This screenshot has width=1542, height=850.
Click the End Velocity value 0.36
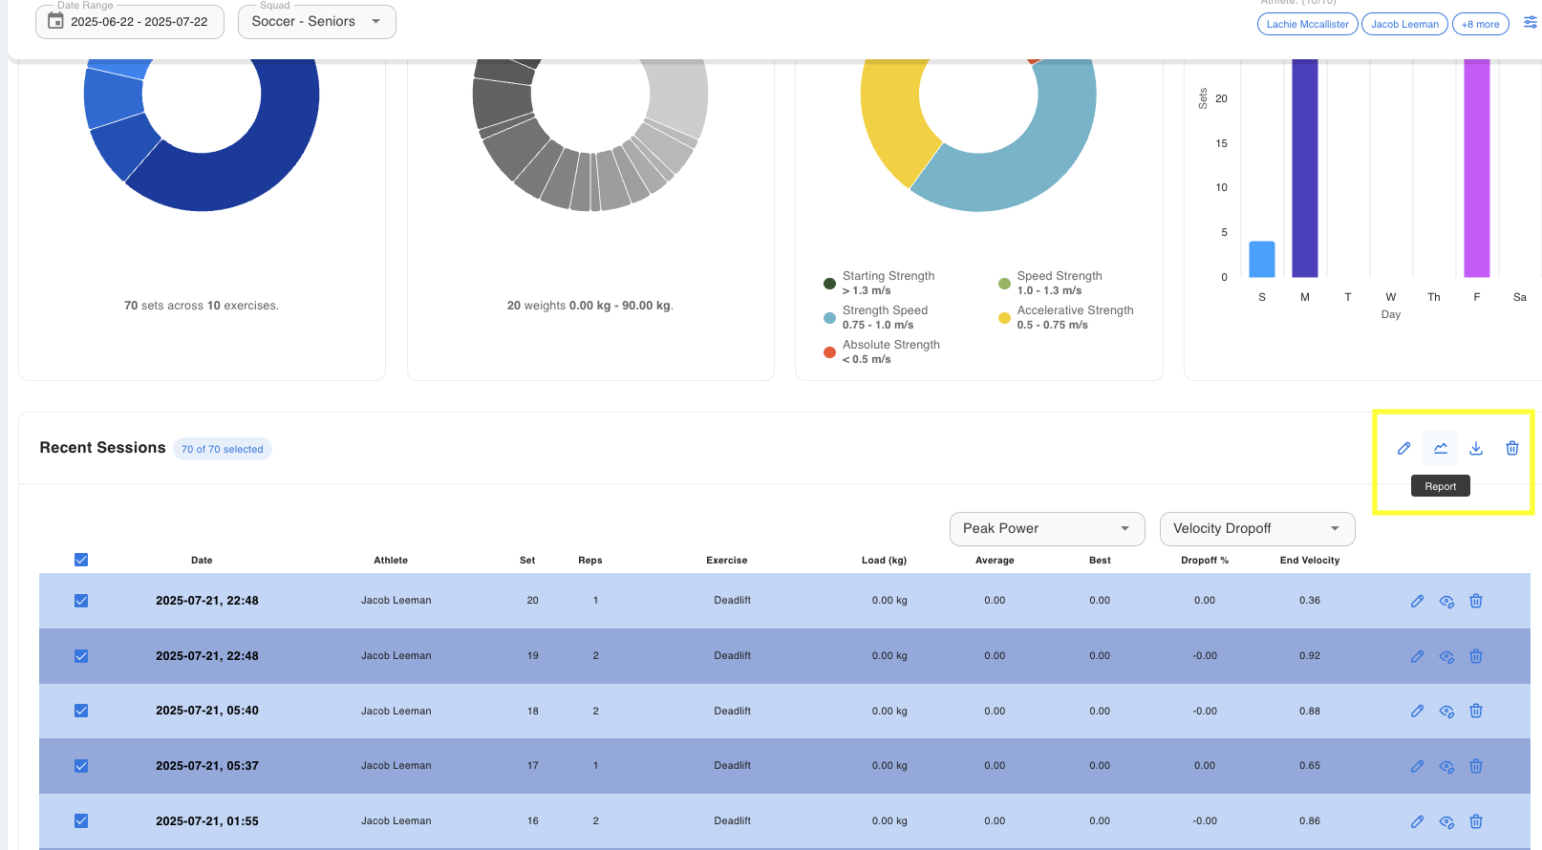coord(1310,601)
